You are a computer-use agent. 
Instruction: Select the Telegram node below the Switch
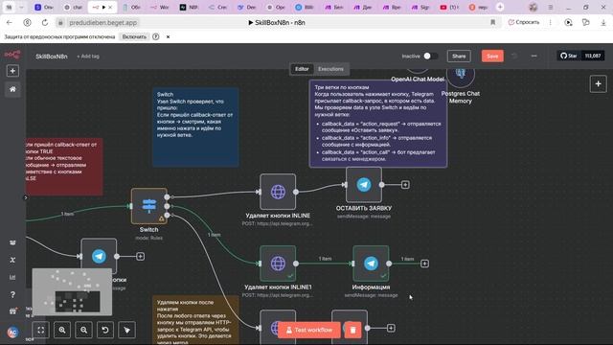(x=99, y=256)
